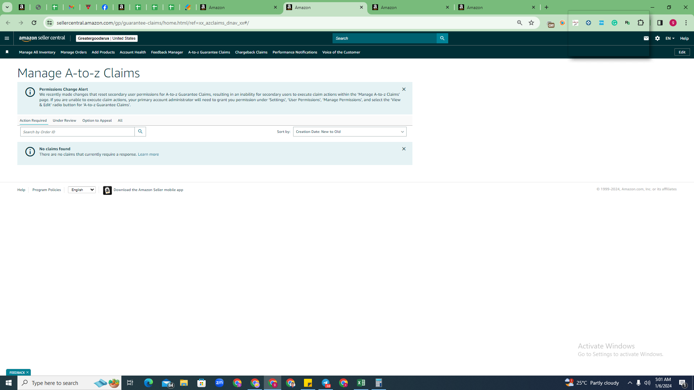The image size is (694, 390).
Task: Open the Seller Central settings gear
Action: pyautogui.click(x=657, y=38)
